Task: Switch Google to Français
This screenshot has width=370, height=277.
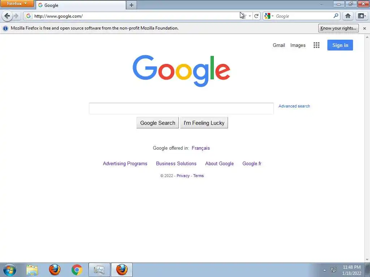Action: (201, 148)
